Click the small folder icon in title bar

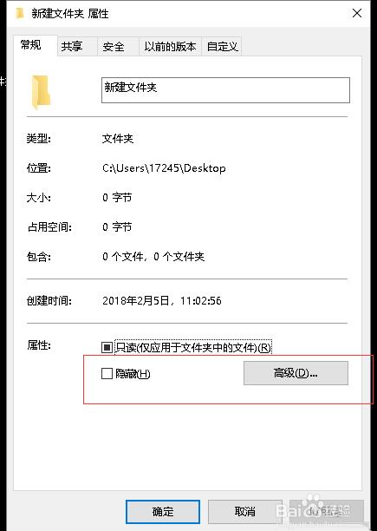20,14
